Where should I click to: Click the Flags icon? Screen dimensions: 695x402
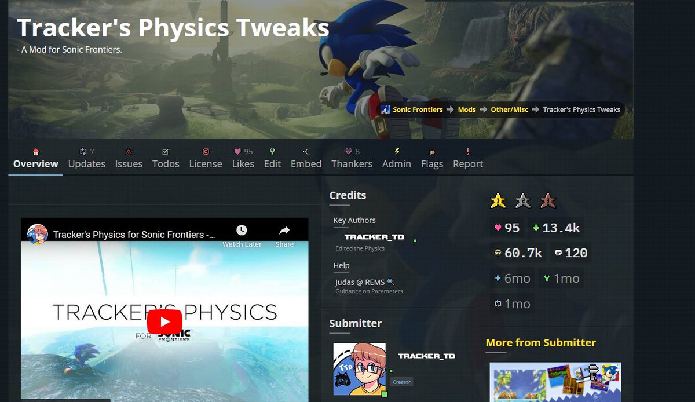(x=431, y=151)
